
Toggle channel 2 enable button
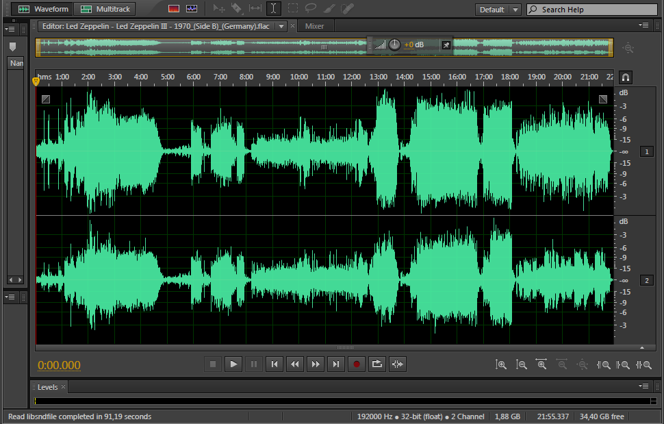[647, 280]
